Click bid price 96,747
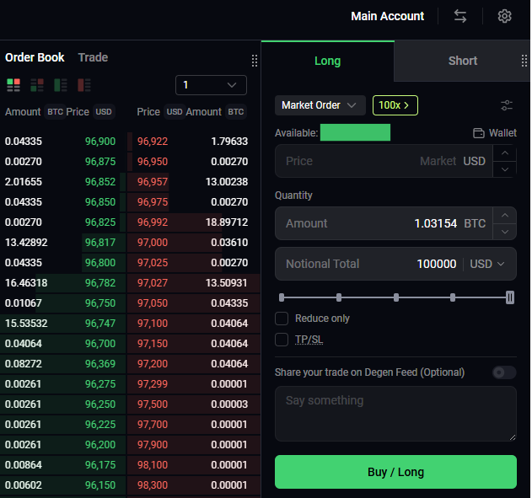The image size is (532, 498). coord(100,324)
